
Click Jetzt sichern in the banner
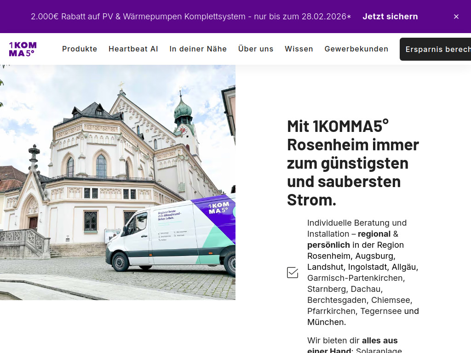[x=390, y=17]
